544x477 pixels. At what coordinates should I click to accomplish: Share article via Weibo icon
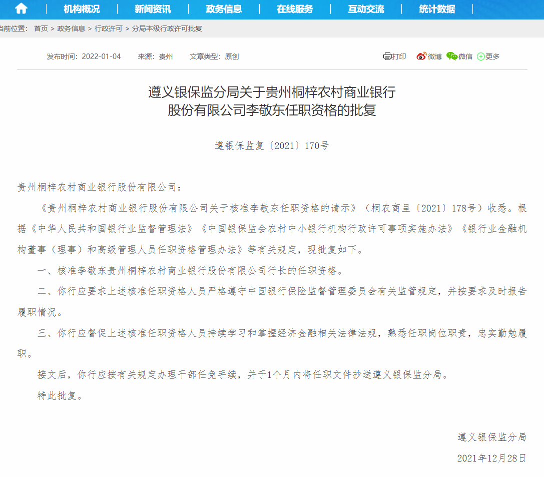pos(421,56)
